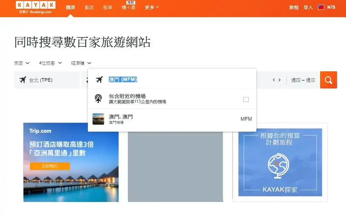This screenshot has width=346, height=217.
Task: Change country via Taiwan flag icon
Action: click(321, 7)
